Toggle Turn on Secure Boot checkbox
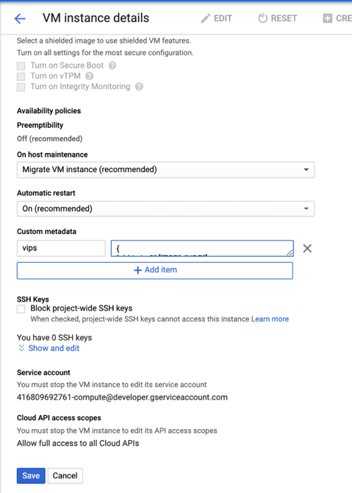Image resolution: width=352 pixels, height=493 pixels. pyautogui.click(x=21, y=65)
